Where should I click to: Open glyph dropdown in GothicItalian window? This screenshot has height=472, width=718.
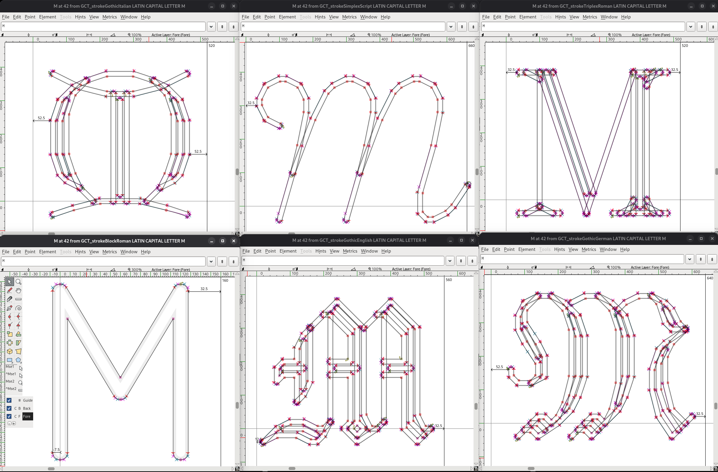tap(211, 27)
